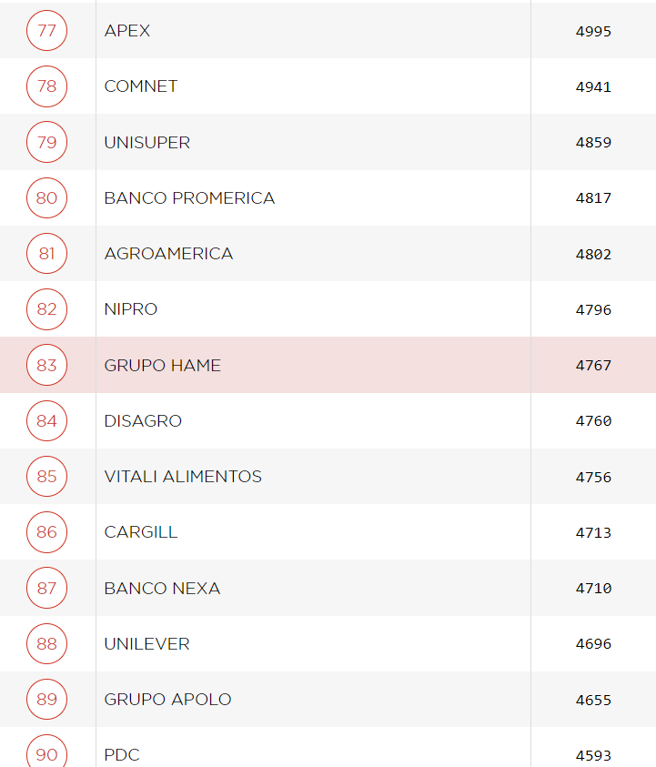Click the rank 84 circle icon
Viewport: 656px width, 767px height.
tap(46, 421)
